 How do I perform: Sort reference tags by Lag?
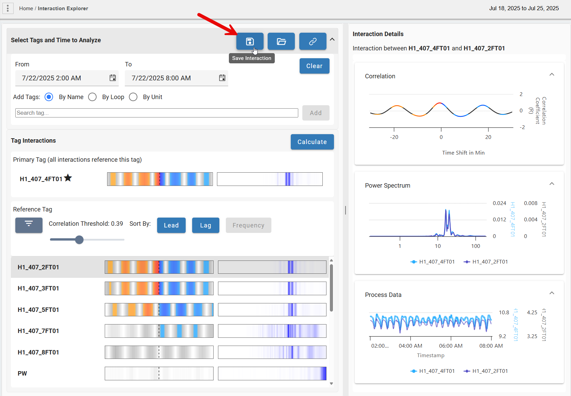click(x=206, y=225)
